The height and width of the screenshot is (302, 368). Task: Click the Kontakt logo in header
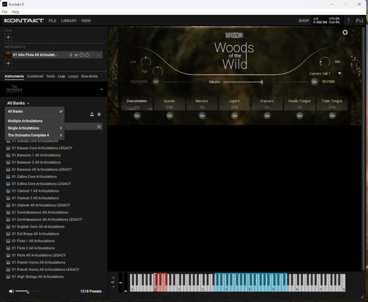[24, 20]
